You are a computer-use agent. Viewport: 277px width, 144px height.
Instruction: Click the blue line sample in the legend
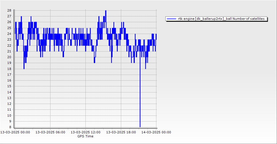point(171,19)
